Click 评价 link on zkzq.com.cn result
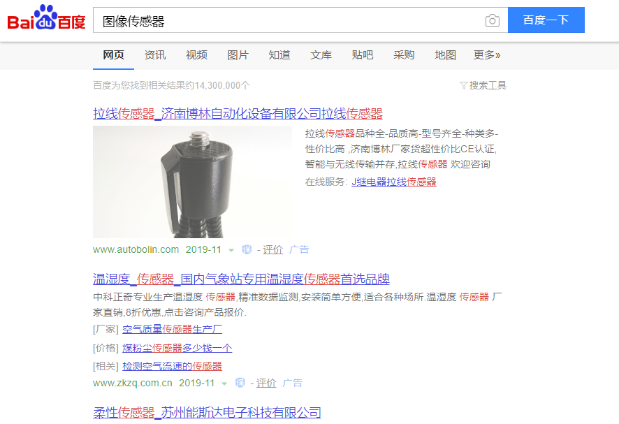The height and width of the screenshot is (424, 619). tap(266, 383)
